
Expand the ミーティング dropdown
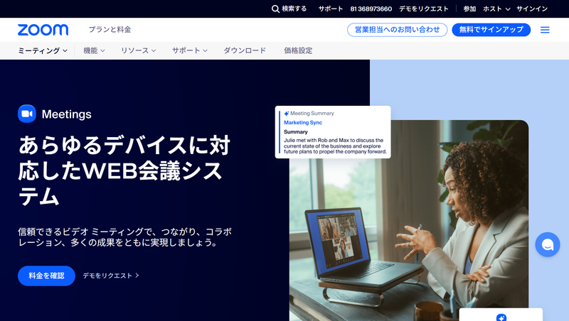point(43,50)
